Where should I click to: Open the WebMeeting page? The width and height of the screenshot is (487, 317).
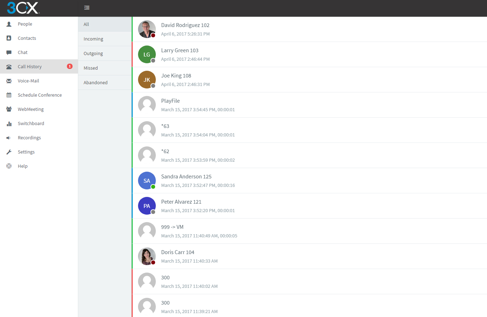pyautogui.click(x=39, y=109)
